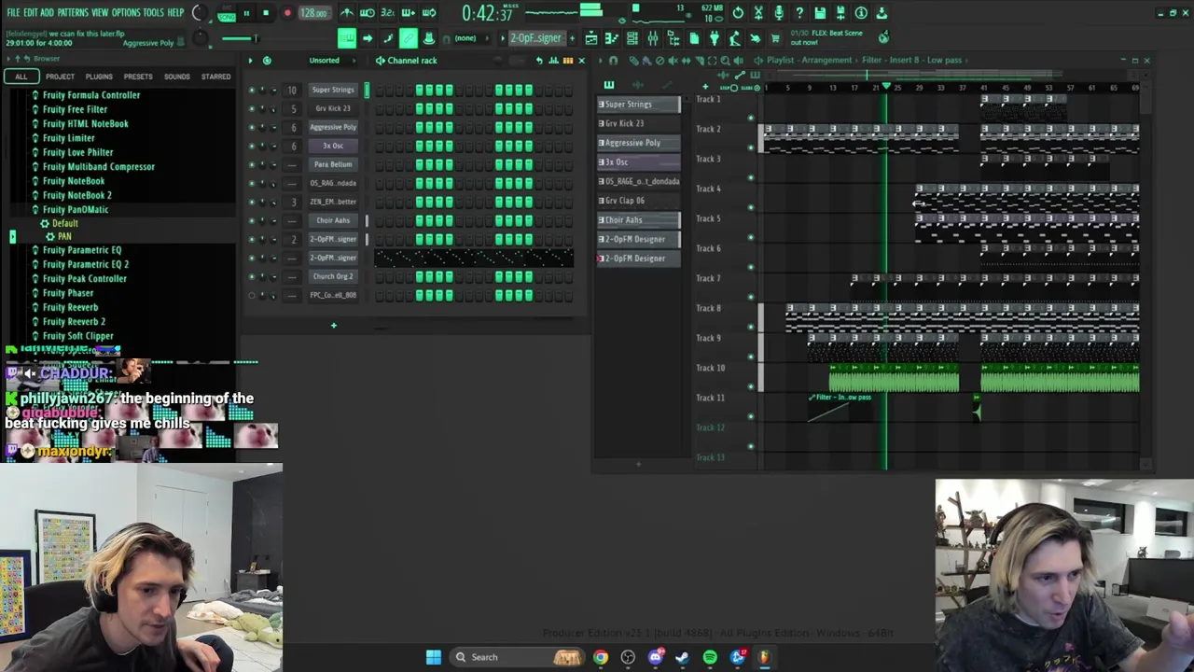Click the Para Bellum channel button
Image resolution: width=1194 pixels, height=672 pixels.
click(333, 164)
